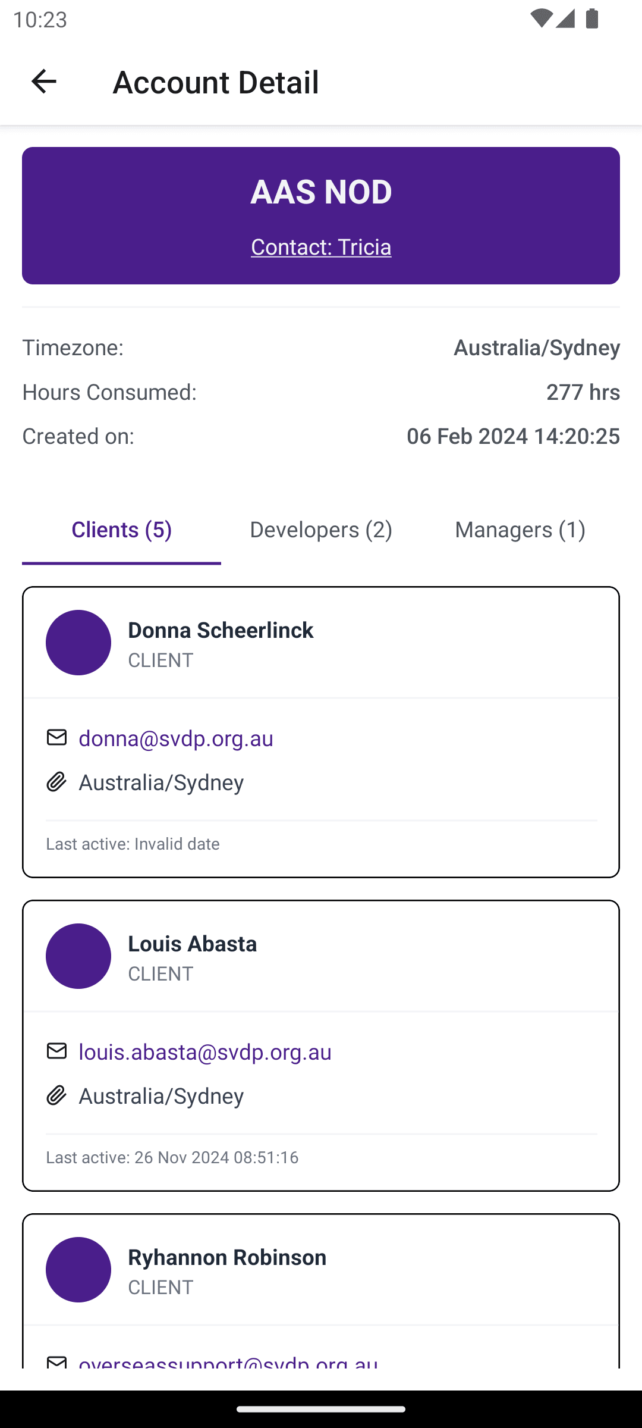Email donna@svdp.org.au via link
Screen dimensions: 642x1428
[x=176, y=738]
